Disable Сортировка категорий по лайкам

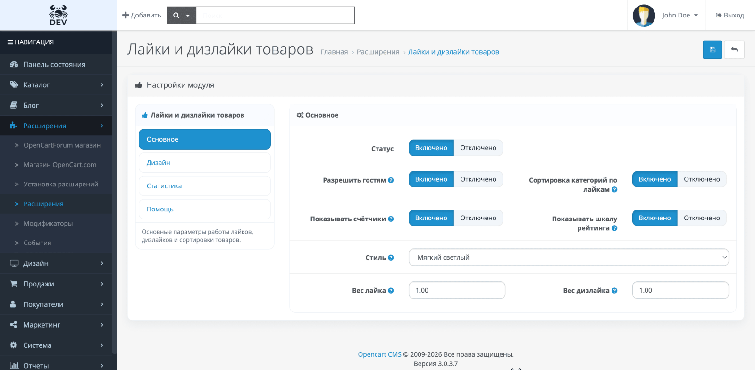click(x=702, y=179)
